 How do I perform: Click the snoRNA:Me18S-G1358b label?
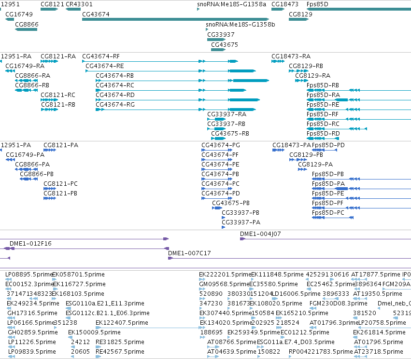(x=241, y=24)
